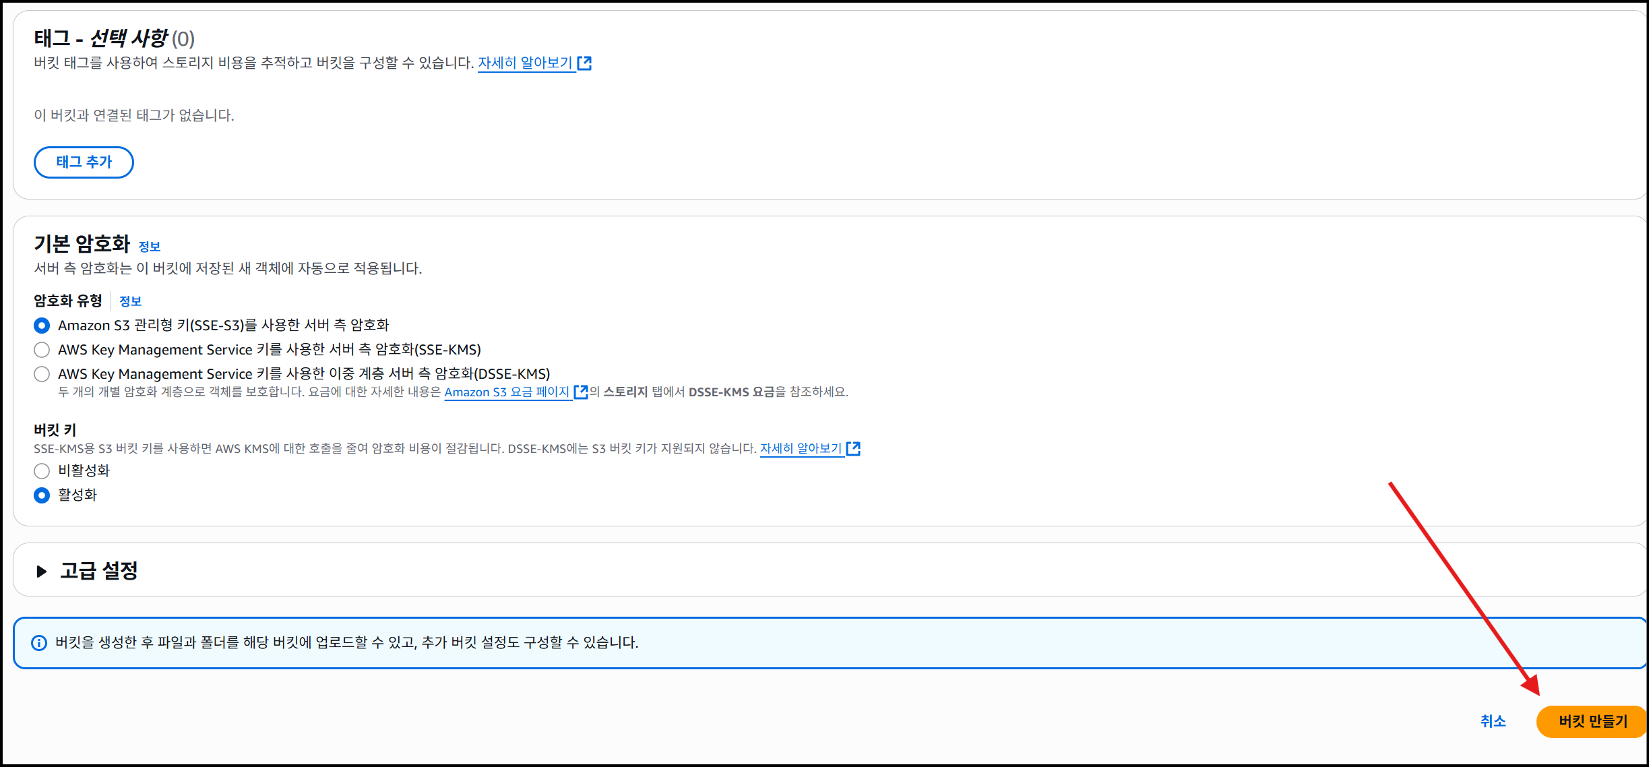The width and height of the screenshot is (1649, 767).
Task: Click the 태그 - 선택 사항 (0) heading
Action: pyautogui.click(x=115, y=38)
